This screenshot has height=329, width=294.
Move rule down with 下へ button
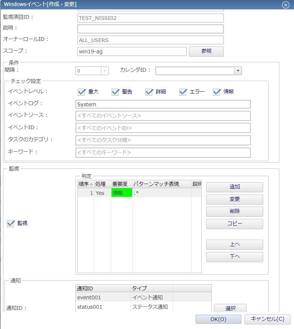point(234,257)
